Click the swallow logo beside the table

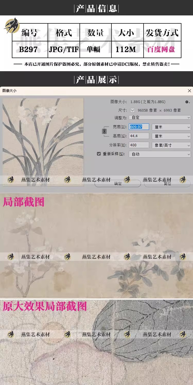click(12, 25)
